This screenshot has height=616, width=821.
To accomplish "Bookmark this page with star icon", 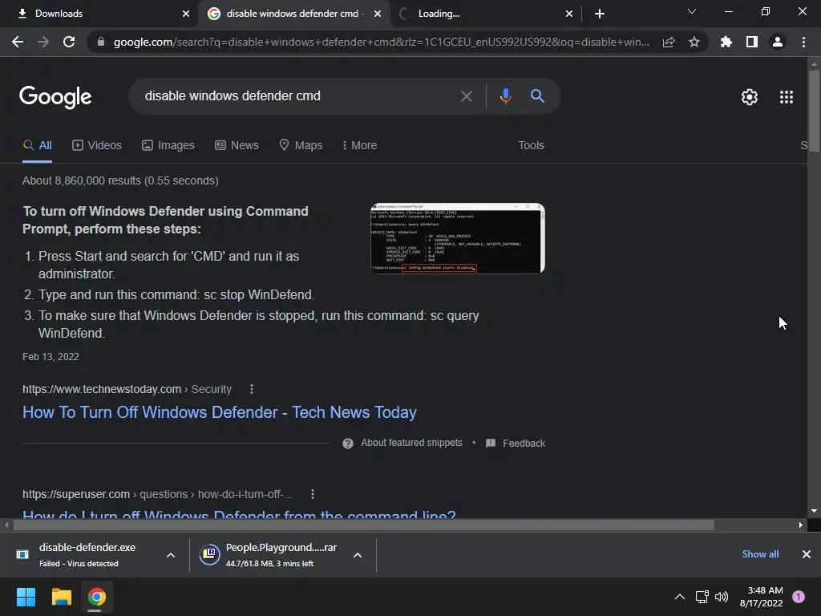I will point(694,42).
